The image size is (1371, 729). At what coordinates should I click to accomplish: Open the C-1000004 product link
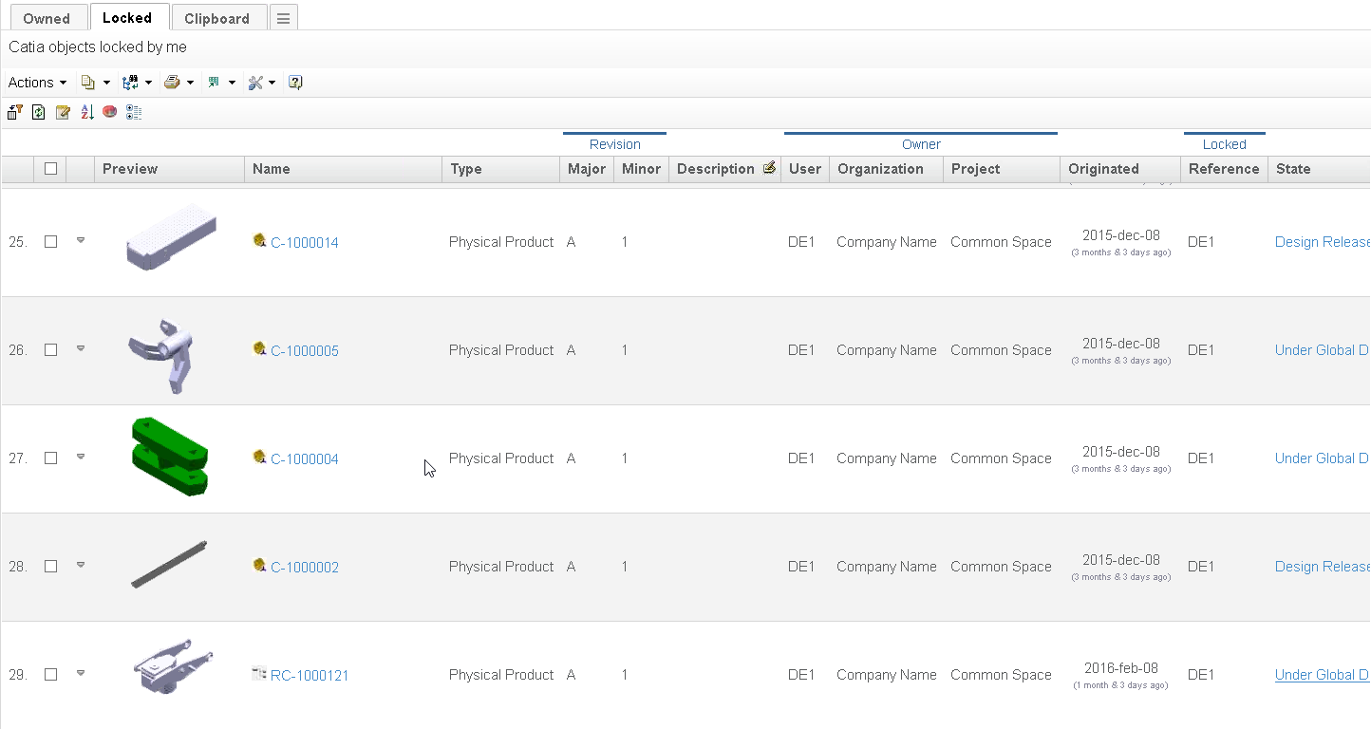pyautogui.click(x=304, y=459)
